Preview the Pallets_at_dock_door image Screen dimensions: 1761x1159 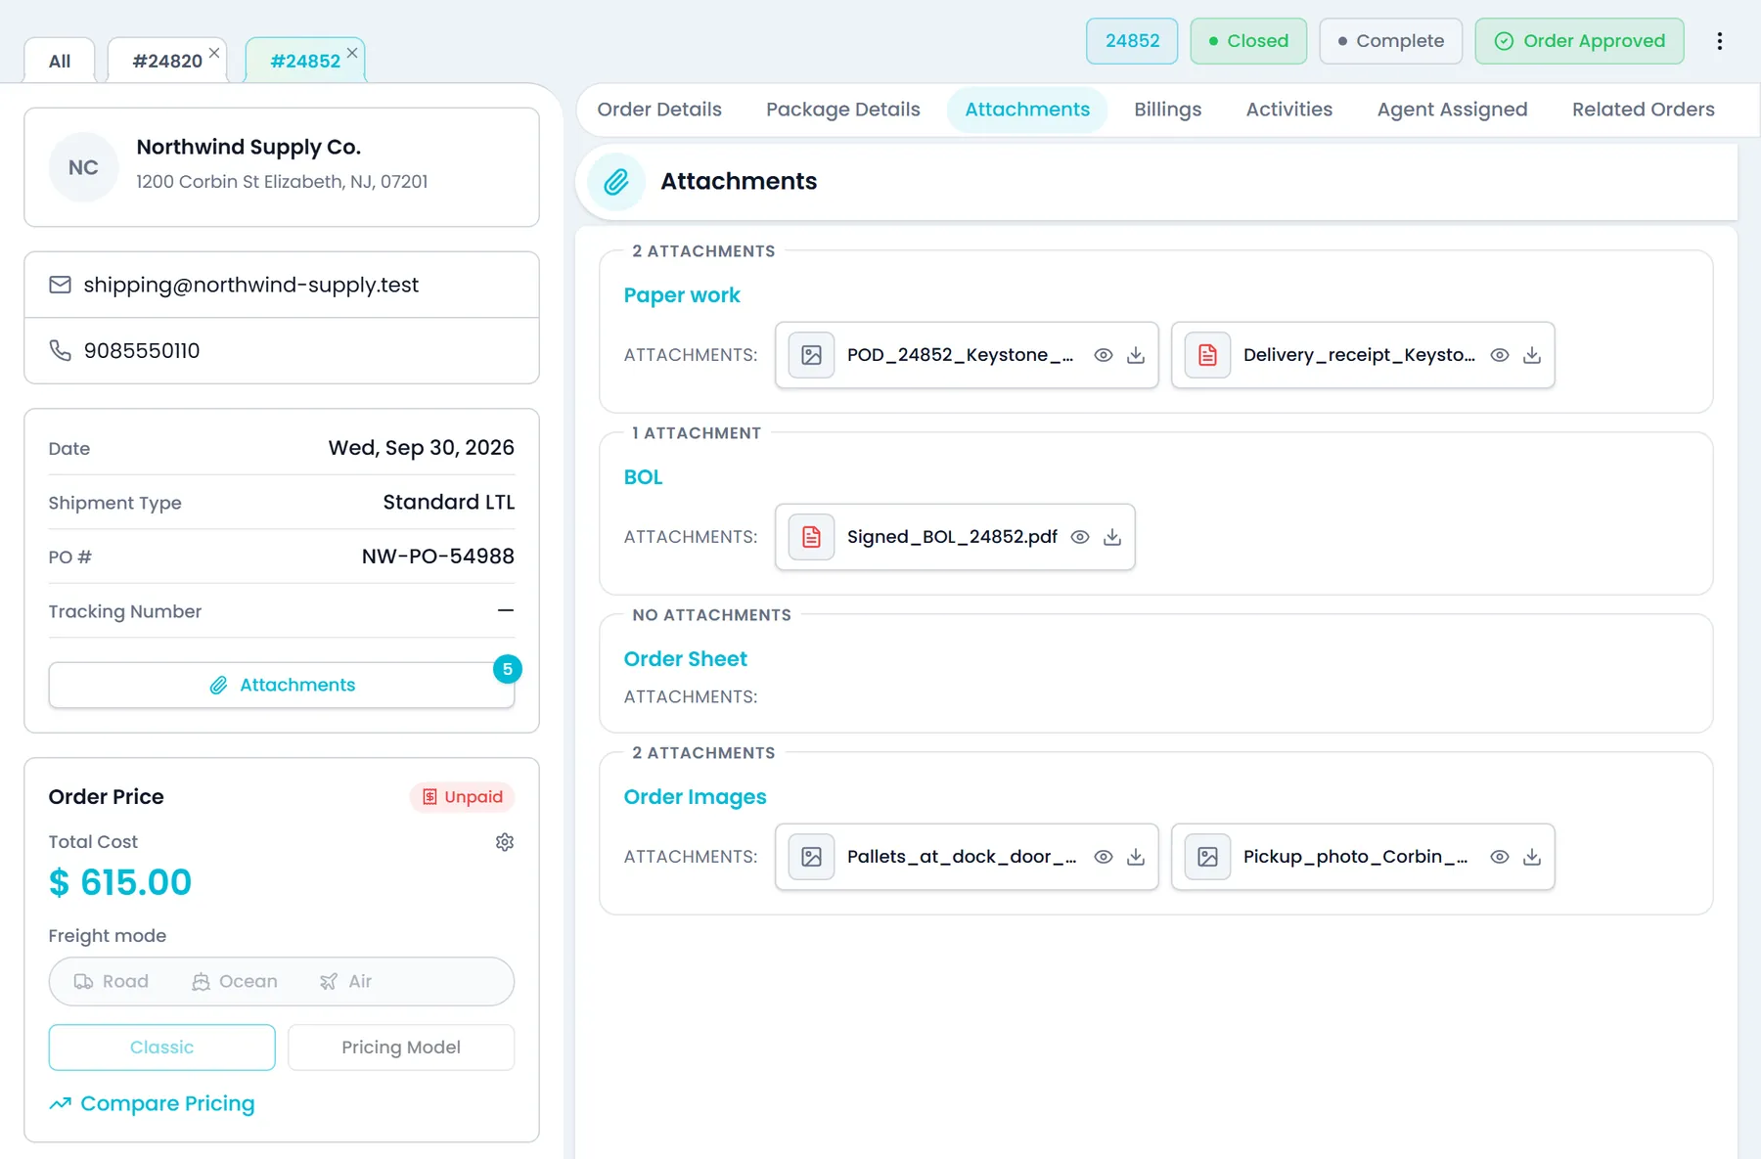[x=1104, y=857]
